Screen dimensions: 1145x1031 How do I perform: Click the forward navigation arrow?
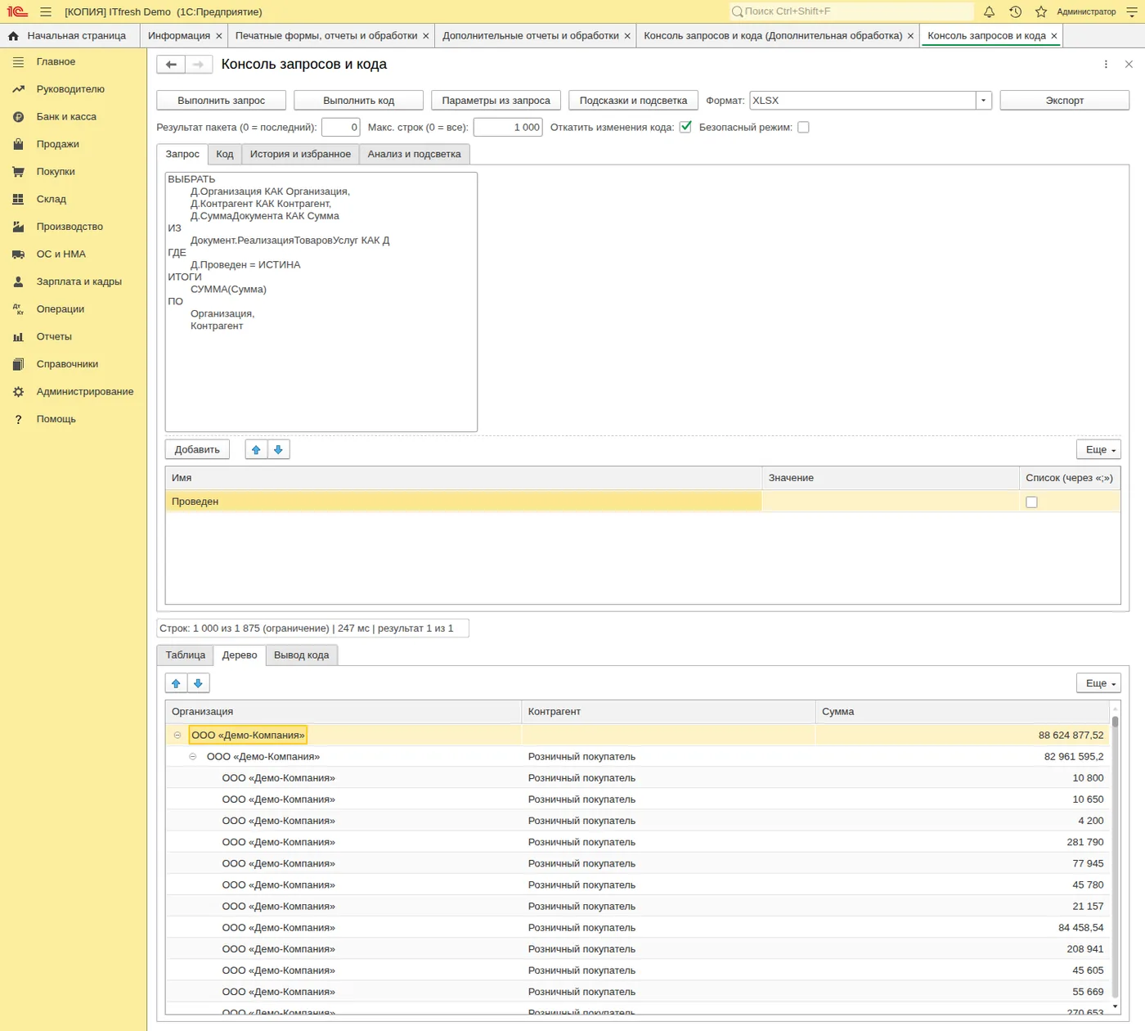[199, 65]
